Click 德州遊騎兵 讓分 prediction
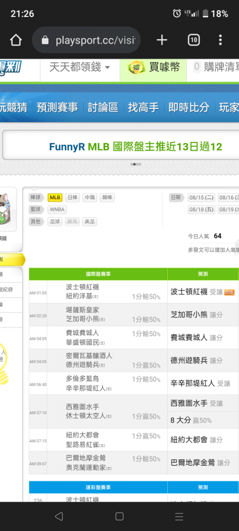The height and width of the screenshot is (531, 239). pyautogui.click(x=197, y=361)
